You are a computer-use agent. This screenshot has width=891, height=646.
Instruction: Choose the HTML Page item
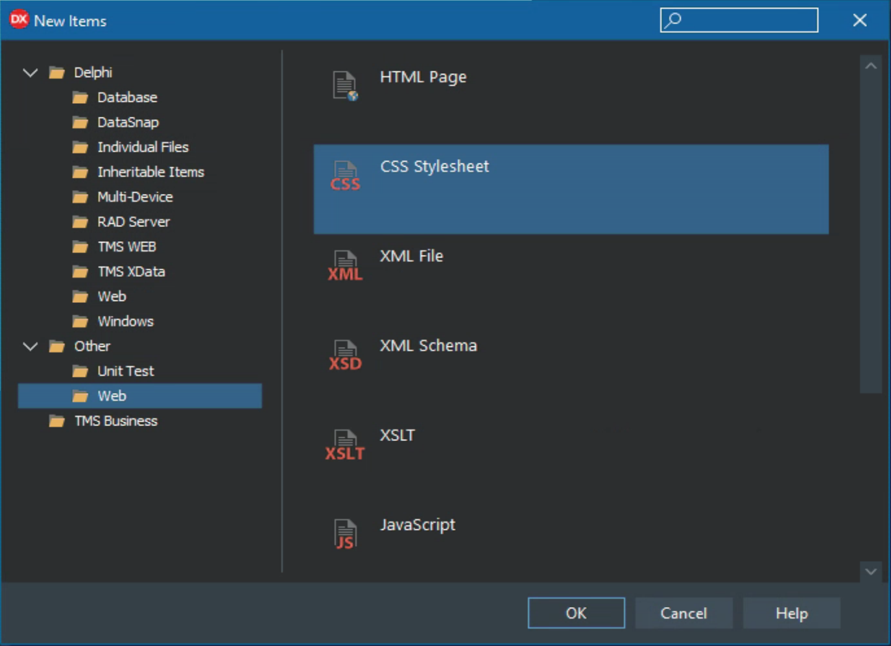click(x=571, y=99)
